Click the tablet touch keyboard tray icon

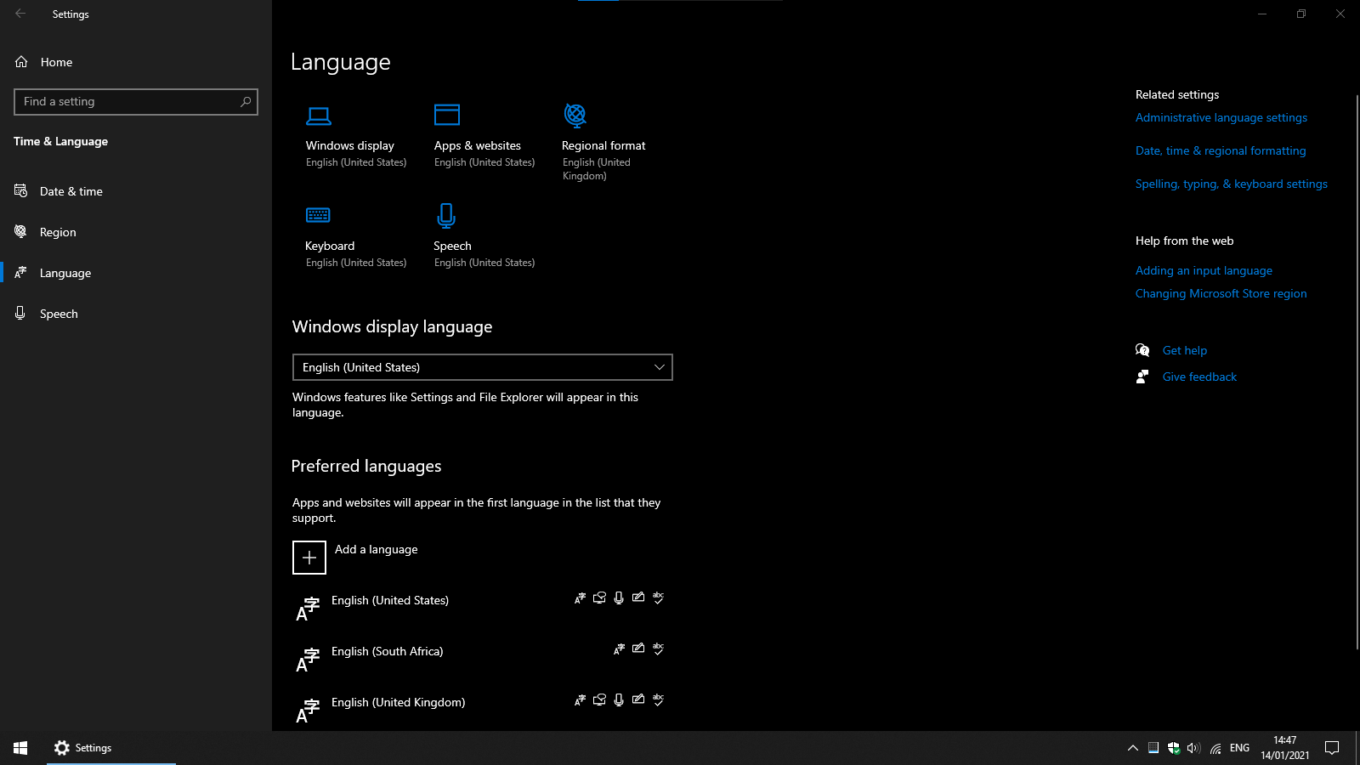(x=1153, y=748)
